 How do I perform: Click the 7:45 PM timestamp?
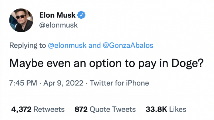[23, 83]
